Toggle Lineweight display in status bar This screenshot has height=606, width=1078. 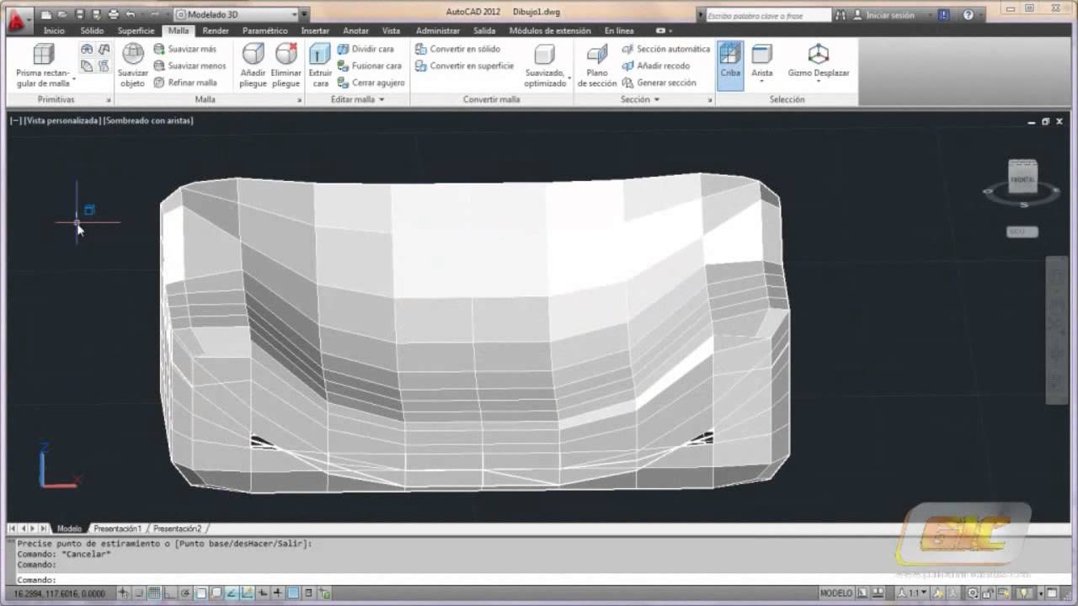278,593
